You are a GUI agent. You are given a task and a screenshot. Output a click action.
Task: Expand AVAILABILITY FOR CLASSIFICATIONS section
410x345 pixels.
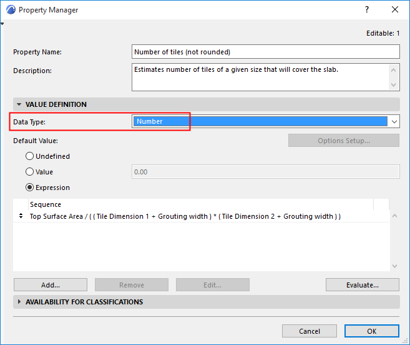19,302
